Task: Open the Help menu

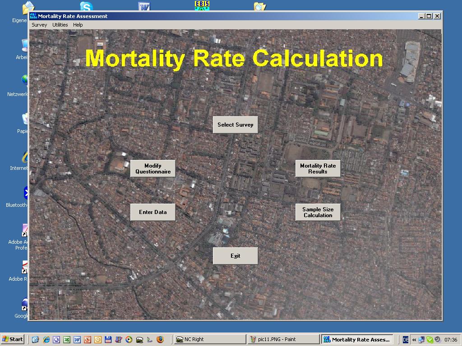Action: pos(78,25)
